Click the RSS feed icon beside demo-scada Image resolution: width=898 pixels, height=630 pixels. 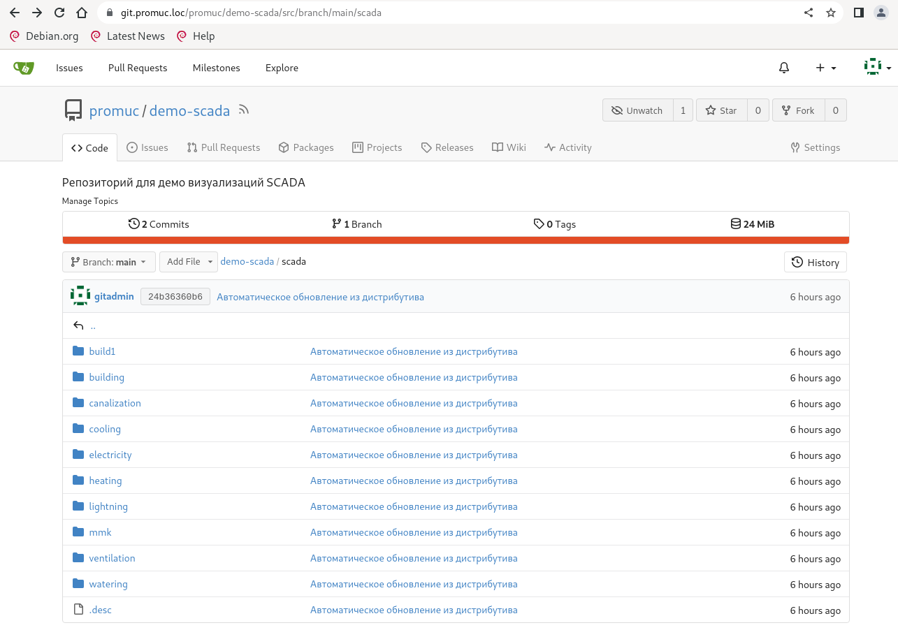click(x=243, y=110)
